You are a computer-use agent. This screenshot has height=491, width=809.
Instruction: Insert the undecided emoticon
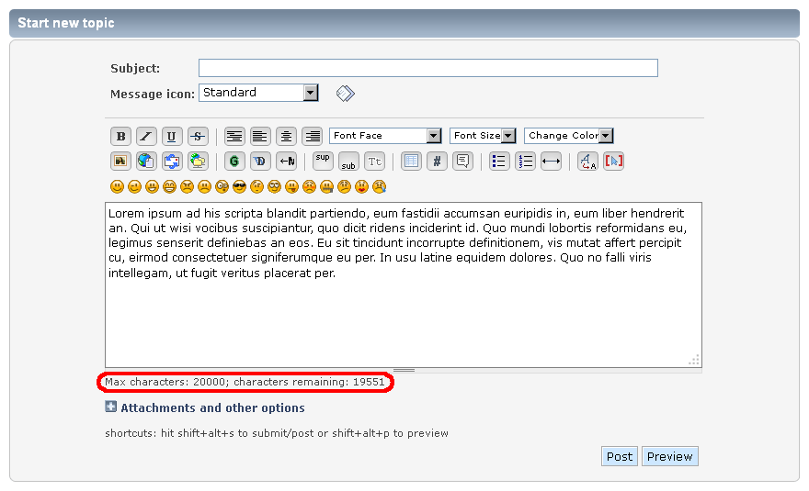click(x=344, y=186)
